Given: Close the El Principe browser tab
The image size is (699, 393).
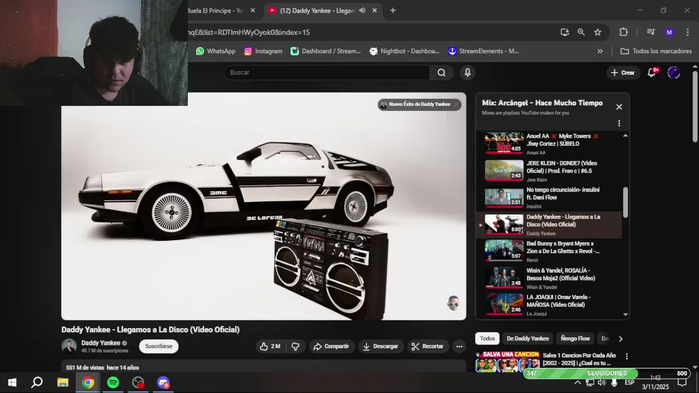Looking at the screenshot, I should 252,10.
